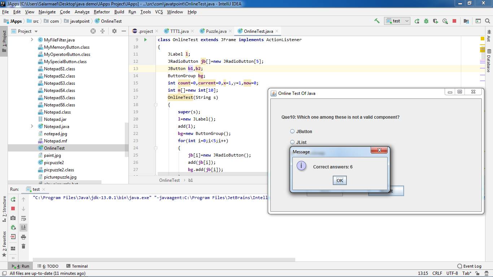The height and width of the screenshot is (277, 493).
Task: Stop process in the Run tool window
Action: 13,208
